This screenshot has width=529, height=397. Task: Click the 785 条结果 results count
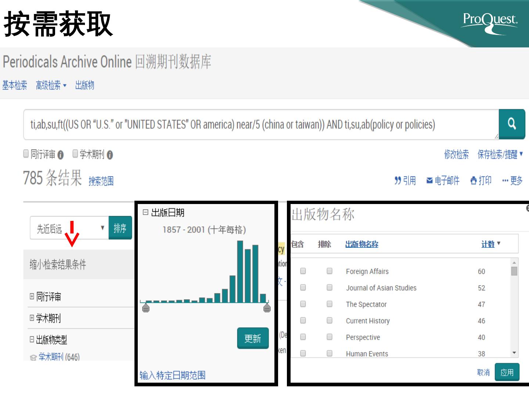click(x=53, y=178)
